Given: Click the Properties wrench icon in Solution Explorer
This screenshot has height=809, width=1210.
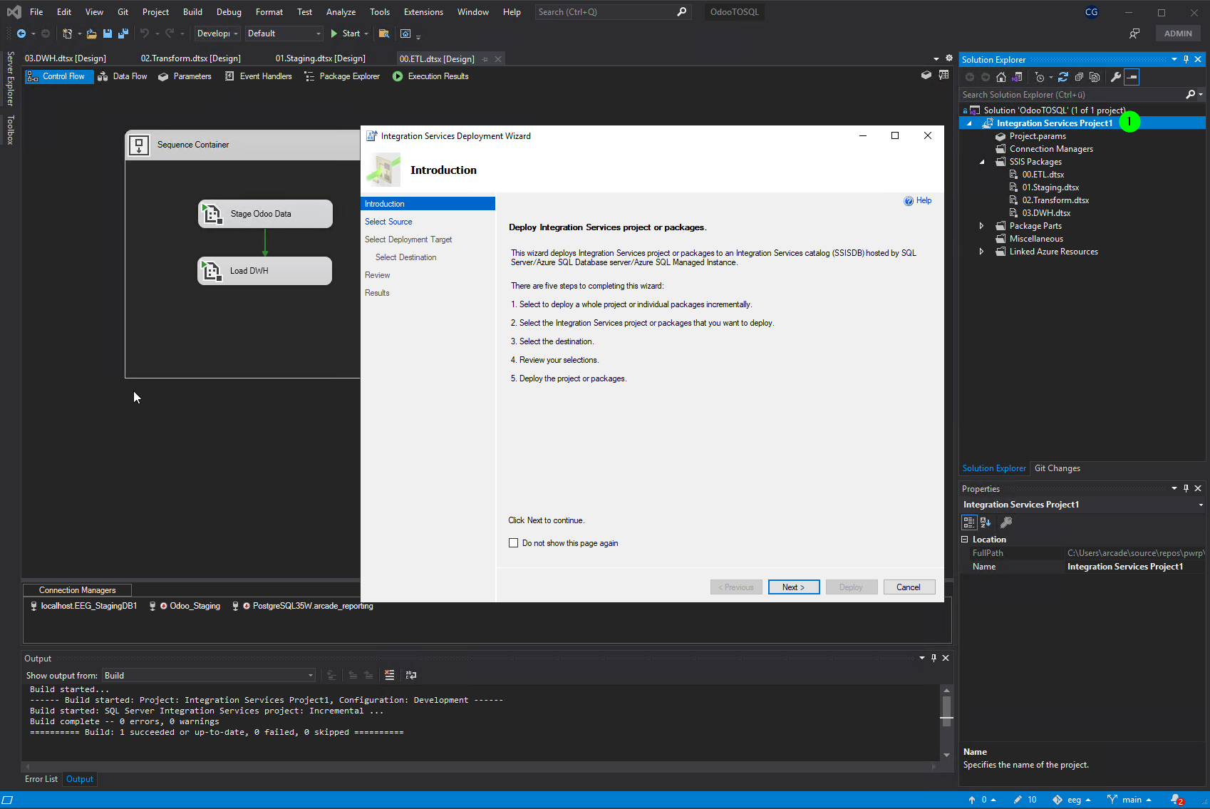Looking at the screenshot, I should [1116, 77].
